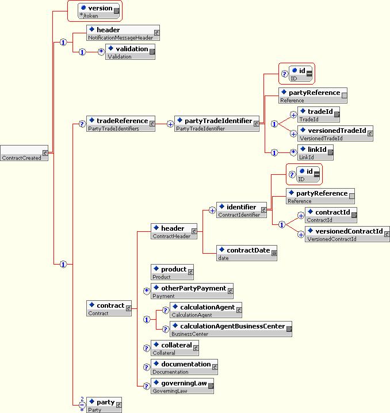Click the empty box on the Reference node above tradeId

tap(344, 94)
